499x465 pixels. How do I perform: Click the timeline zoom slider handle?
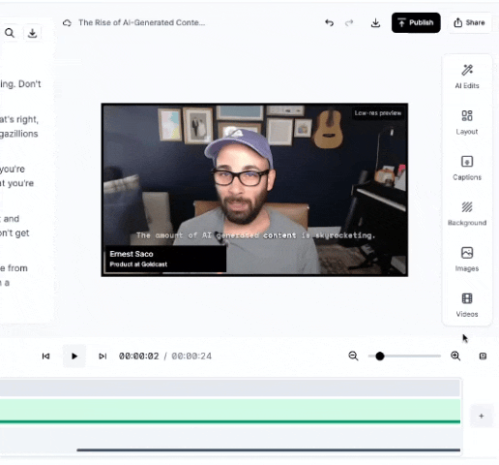pos(380,356)
